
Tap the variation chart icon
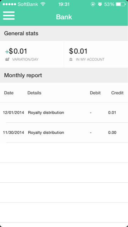tap(7, 59)
